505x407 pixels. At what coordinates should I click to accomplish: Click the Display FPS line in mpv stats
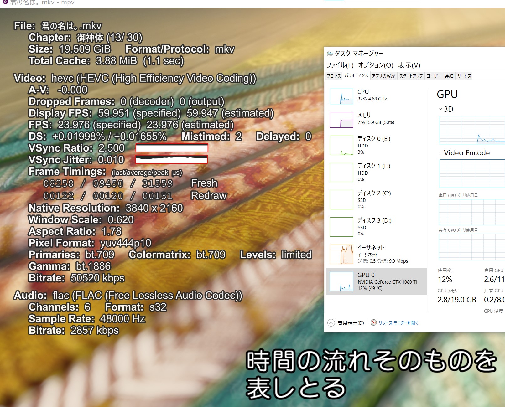coord(151,113)
